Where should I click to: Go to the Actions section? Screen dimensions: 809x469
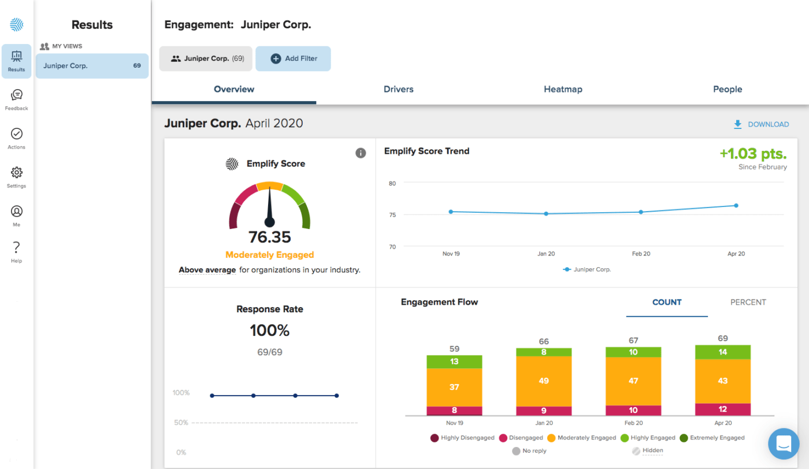coord(17,138)
